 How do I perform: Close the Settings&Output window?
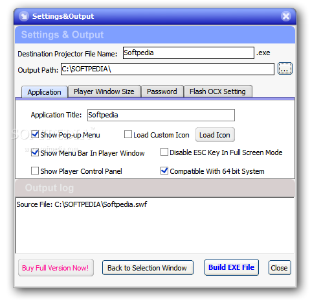(x=286, y=16)
